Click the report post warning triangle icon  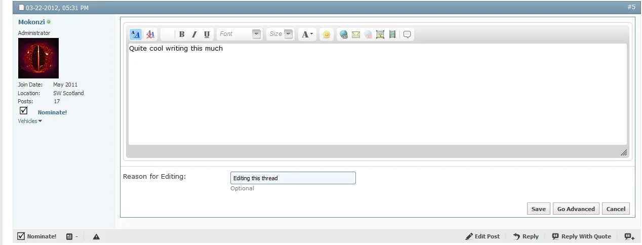(x=96, y=236)
